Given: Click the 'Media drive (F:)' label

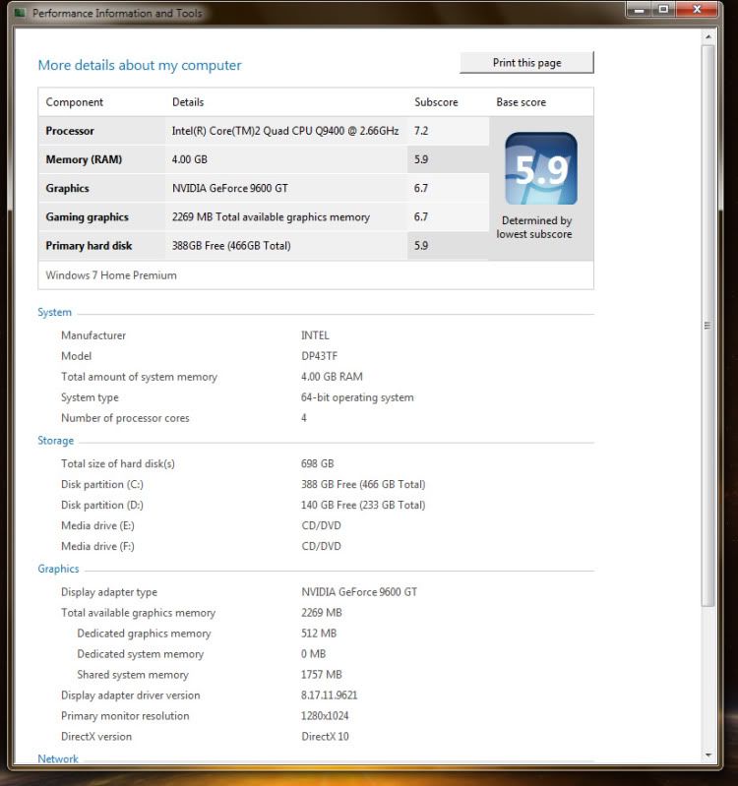Looking at the screenshot, I should point(97,546).
